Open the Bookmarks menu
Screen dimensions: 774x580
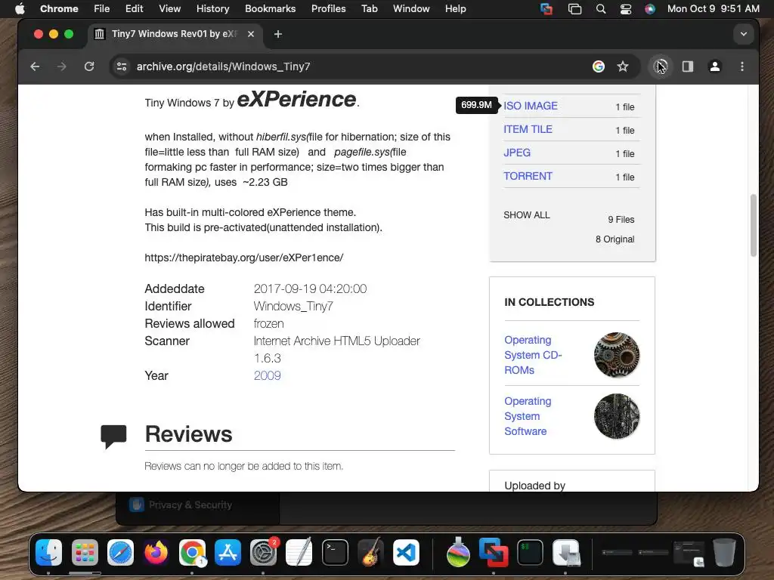coord(270,9)
